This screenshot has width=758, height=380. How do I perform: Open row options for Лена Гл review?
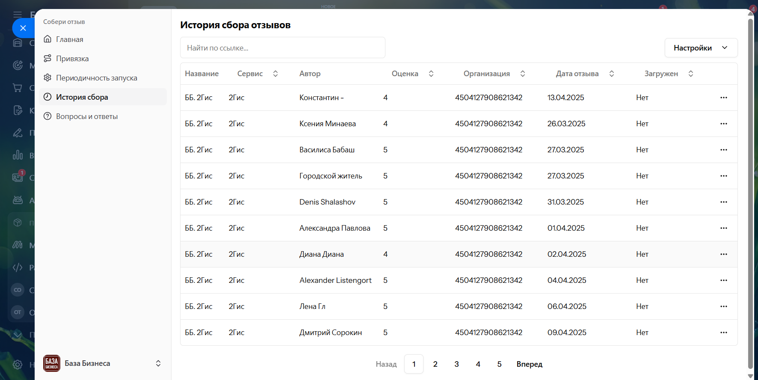tap(724, 306)
